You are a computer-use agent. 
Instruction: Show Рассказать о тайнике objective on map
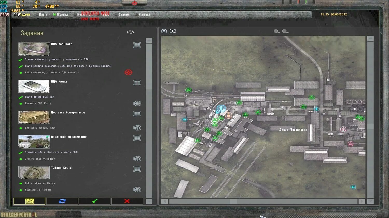[x=137, y=190]
